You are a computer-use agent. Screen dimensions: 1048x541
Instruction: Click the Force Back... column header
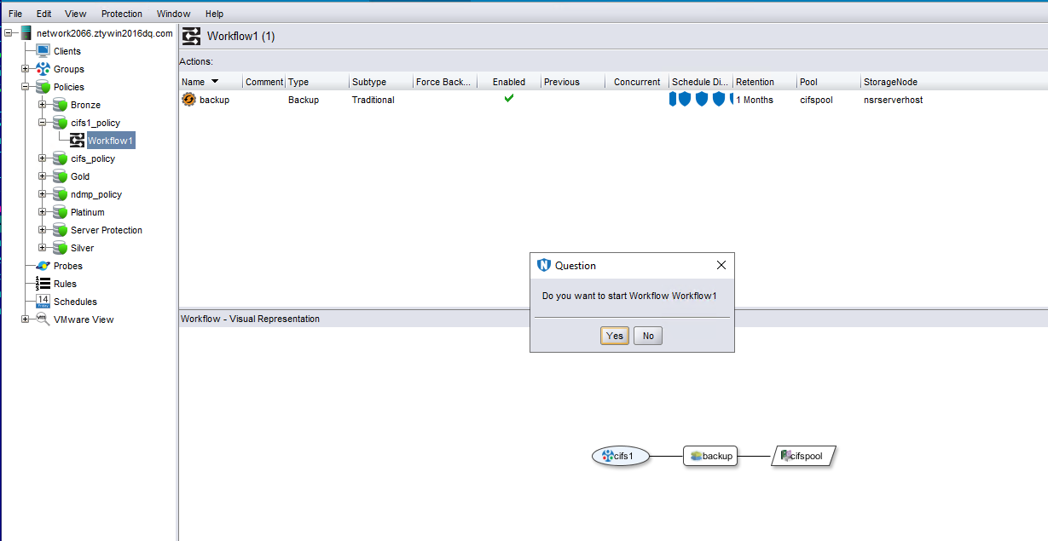click(x=445, y=82)
